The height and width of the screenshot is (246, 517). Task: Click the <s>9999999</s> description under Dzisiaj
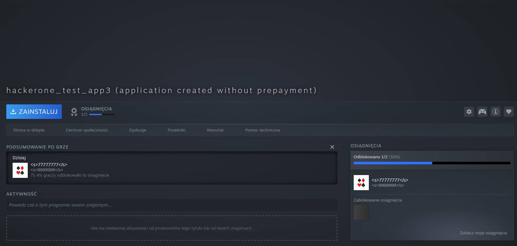(47, 170)
